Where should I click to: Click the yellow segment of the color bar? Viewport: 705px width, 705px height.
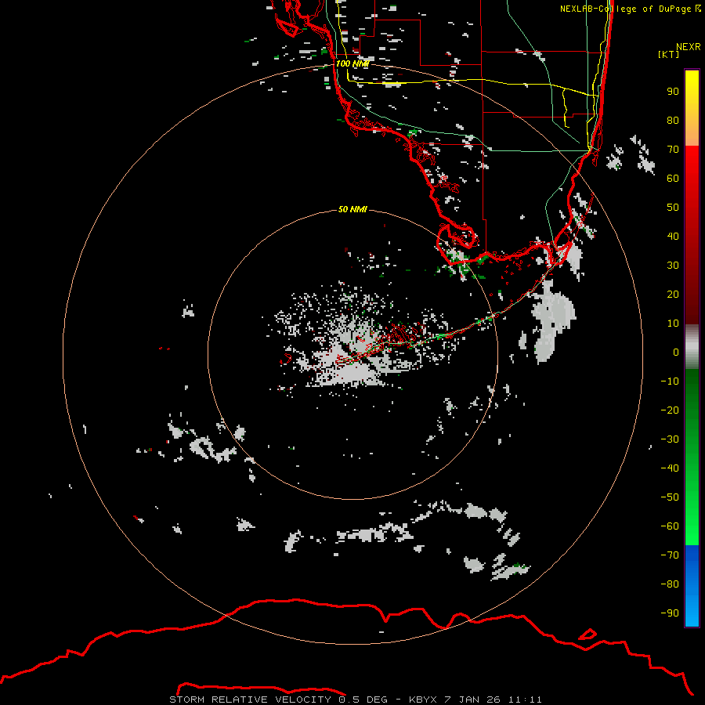(692, 108)
